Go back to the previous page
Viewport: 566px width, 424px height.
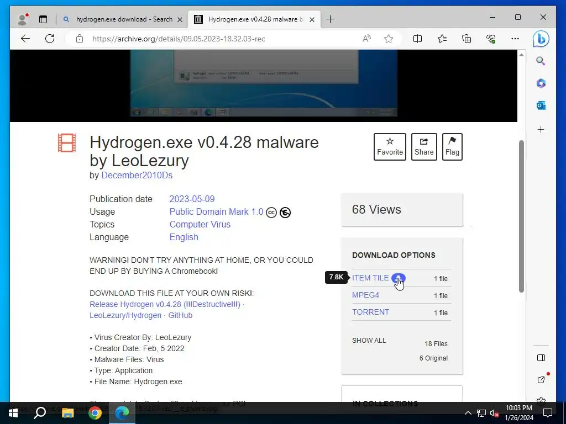(x=25, y=39)
